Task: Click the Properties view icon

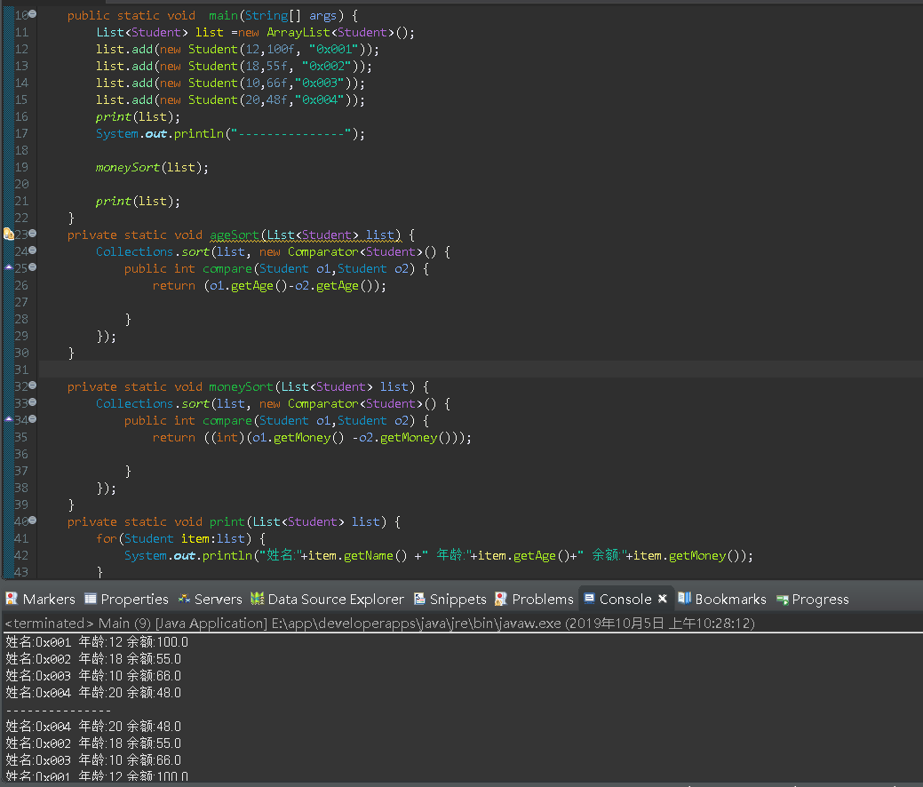Action: point(90,599)
